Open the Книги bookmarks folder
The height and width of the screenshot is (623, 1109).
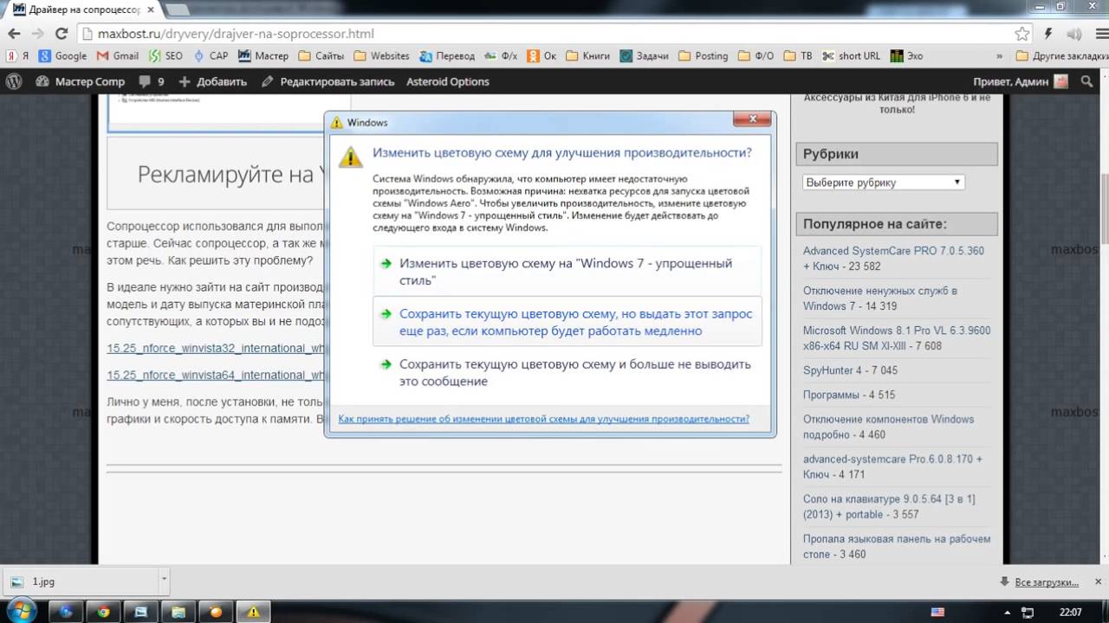[588, 55]
